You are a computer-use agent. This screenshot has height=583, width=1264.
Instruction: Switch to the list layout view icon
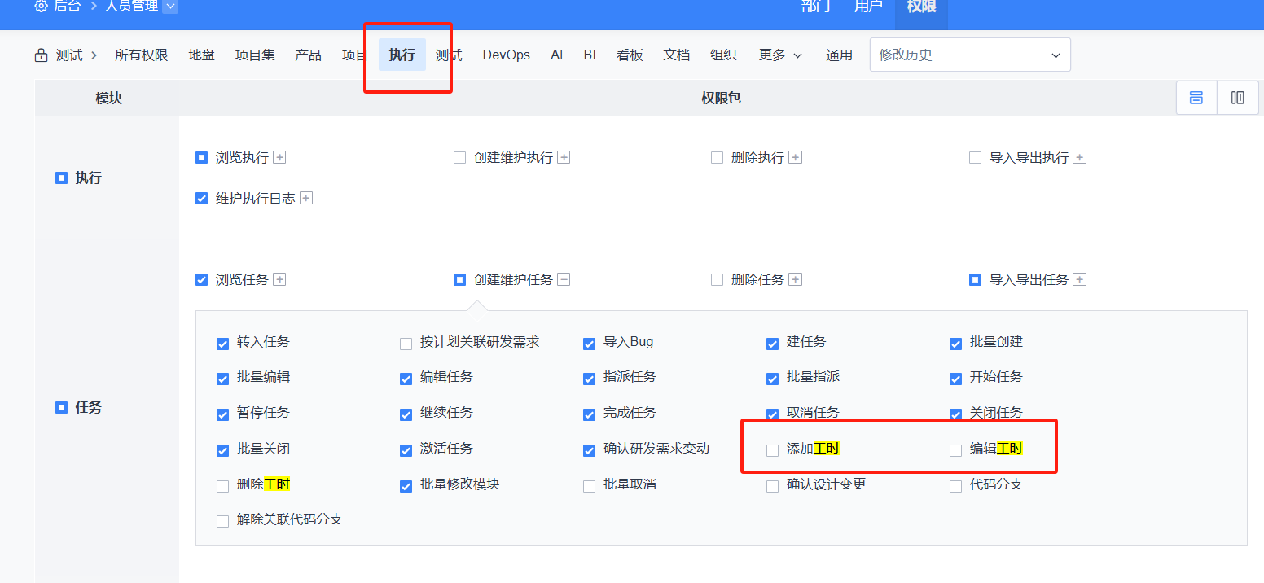tap(1196, 98)
